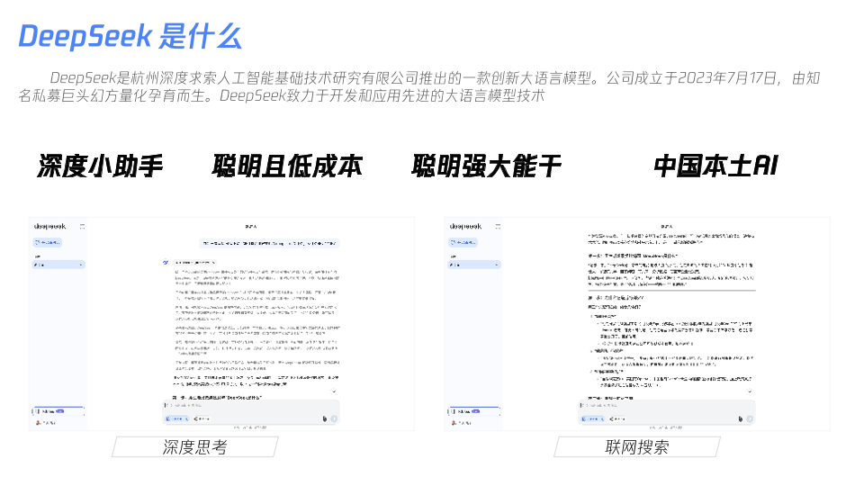Toggle deep think mode in left chat box
Screen dimensions: 864x486
tap(176, 418)
